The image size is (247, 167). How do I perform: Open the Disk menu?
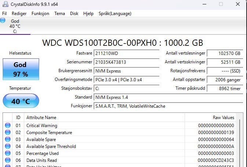pyautogui.click(x=74, y=14)
